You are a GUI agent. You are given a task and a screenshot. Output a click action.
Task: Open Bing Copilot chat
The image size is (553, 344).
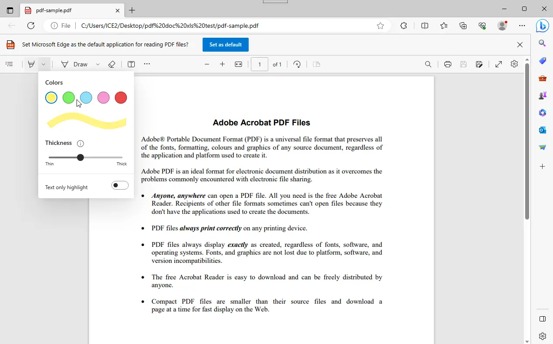[542, 26]
